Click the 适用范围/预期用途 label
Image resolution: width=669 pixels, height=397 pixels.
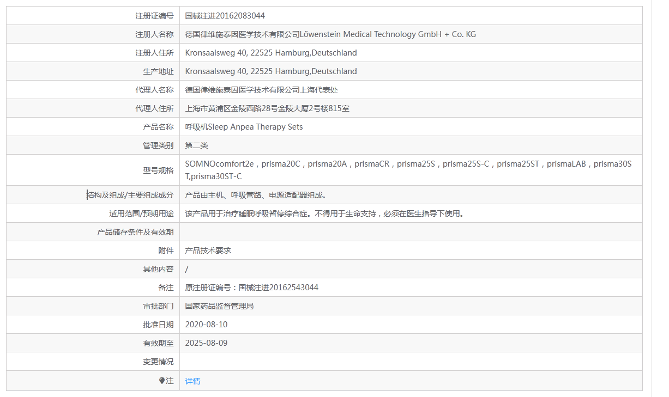(141, 213)
